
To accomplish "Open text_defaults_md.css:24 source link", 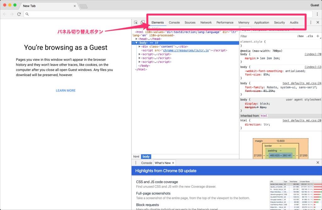I will (302, 83).
